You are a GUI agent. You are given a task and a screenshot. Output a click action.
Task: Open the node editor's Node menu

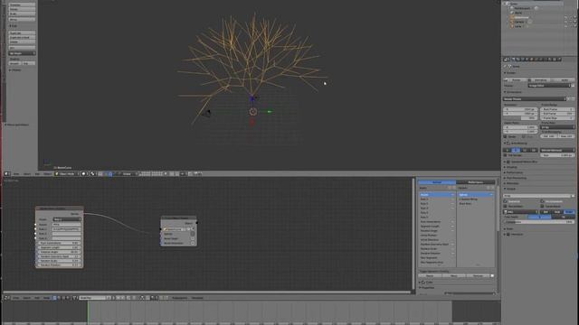(46, 298)
